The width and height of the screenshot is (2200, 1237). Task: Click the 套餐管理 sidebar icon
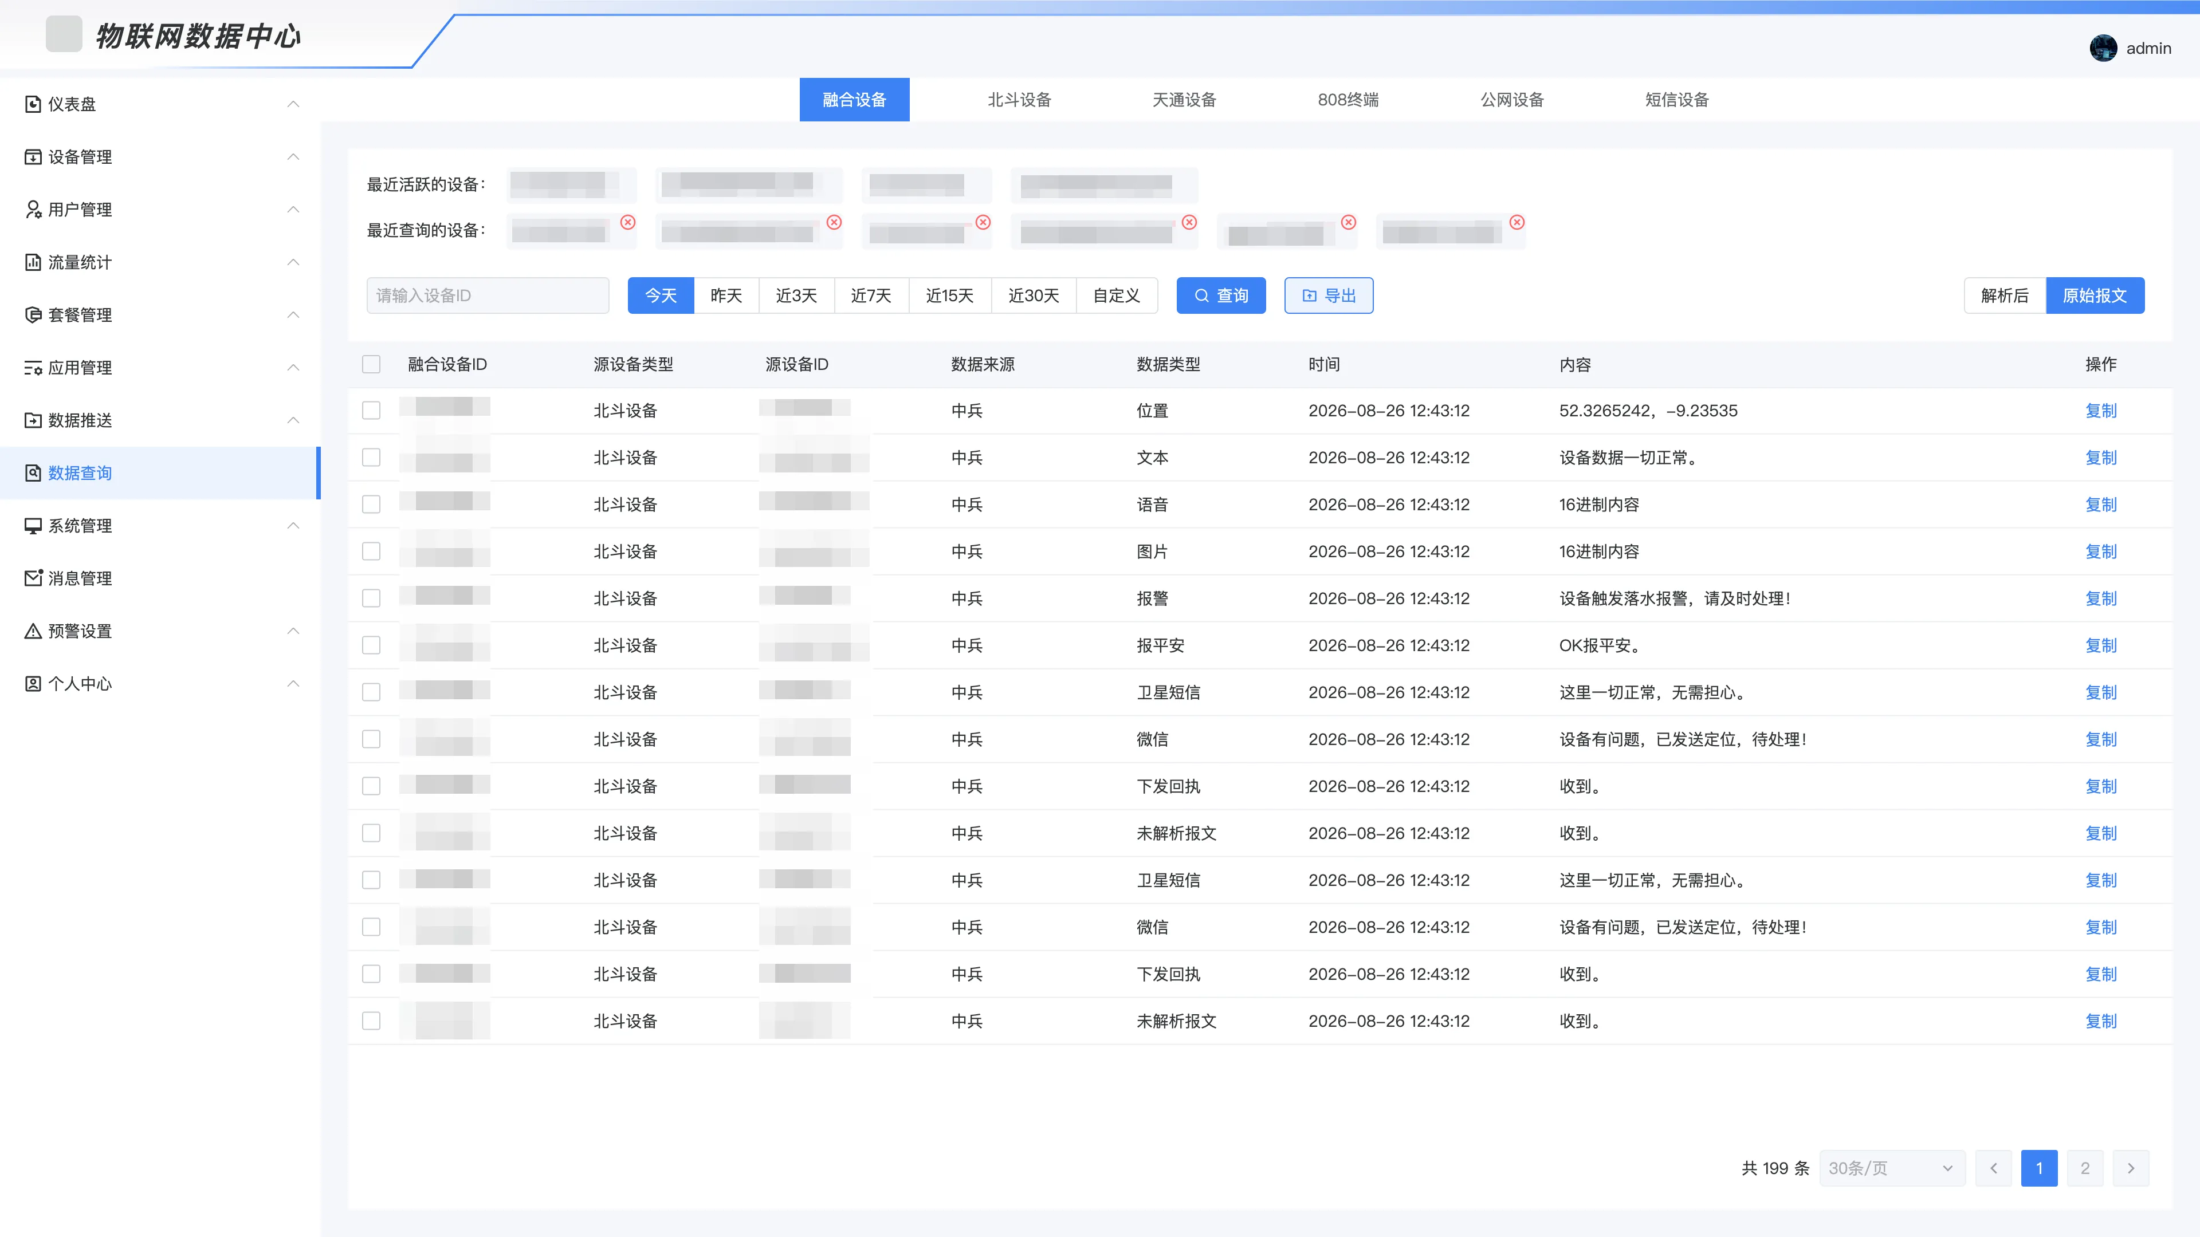[33, 315]
